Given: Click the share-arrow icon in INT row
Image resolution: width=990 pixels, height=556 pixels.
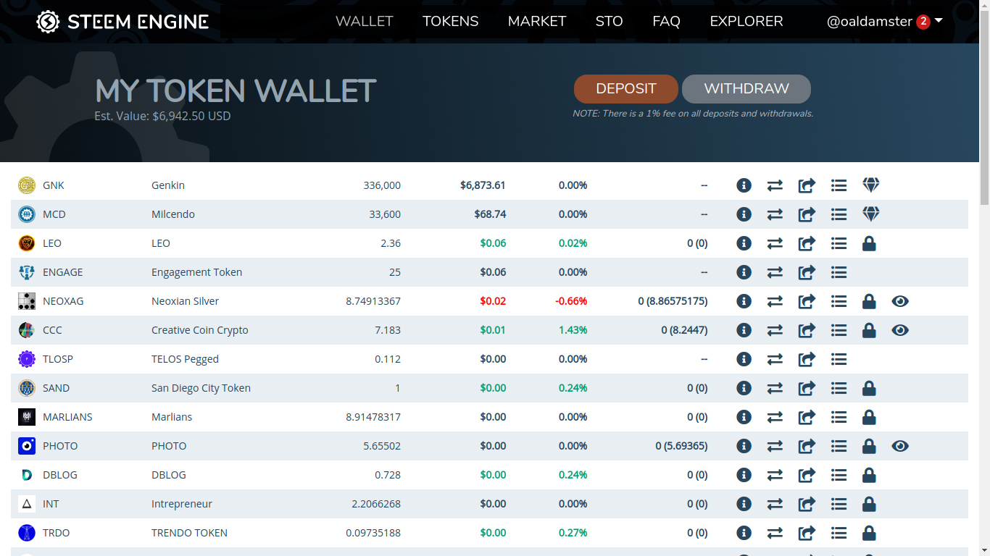Looking at the screenshot, I should point(807,504).
